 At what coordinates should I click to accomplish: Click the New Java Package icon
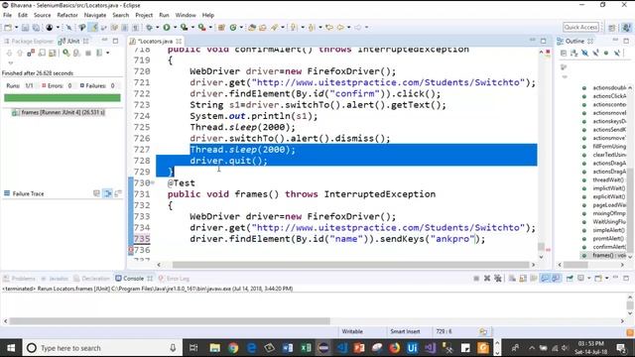click(x=221, y=28)
